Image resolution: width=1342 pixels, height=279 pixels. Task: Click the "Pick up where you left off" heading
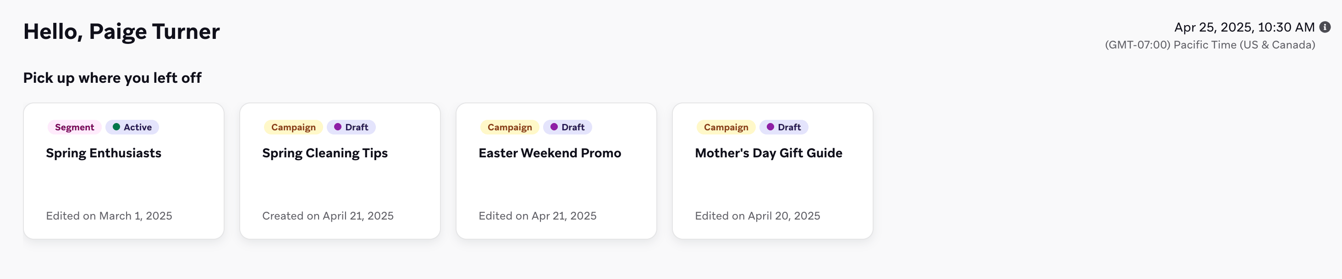coord(112,78)
